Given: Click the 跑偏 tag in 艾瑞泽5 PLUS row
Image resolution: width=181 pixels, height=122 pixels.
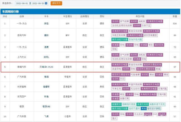Looking at the screenshot, I should (158, 69).
